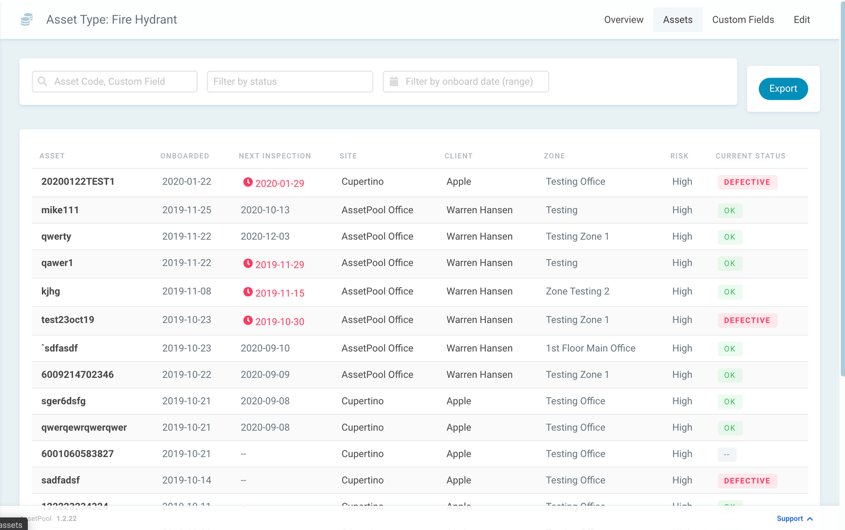Click the ONBOARDED column header
The width and height of the screenshot is (845, 530).
click(185, 156)
